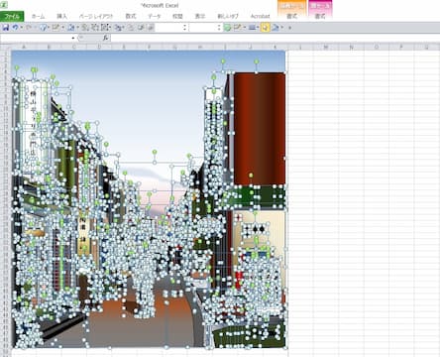Select the orange 書式 contextual tab

click(x=291, y=16)
